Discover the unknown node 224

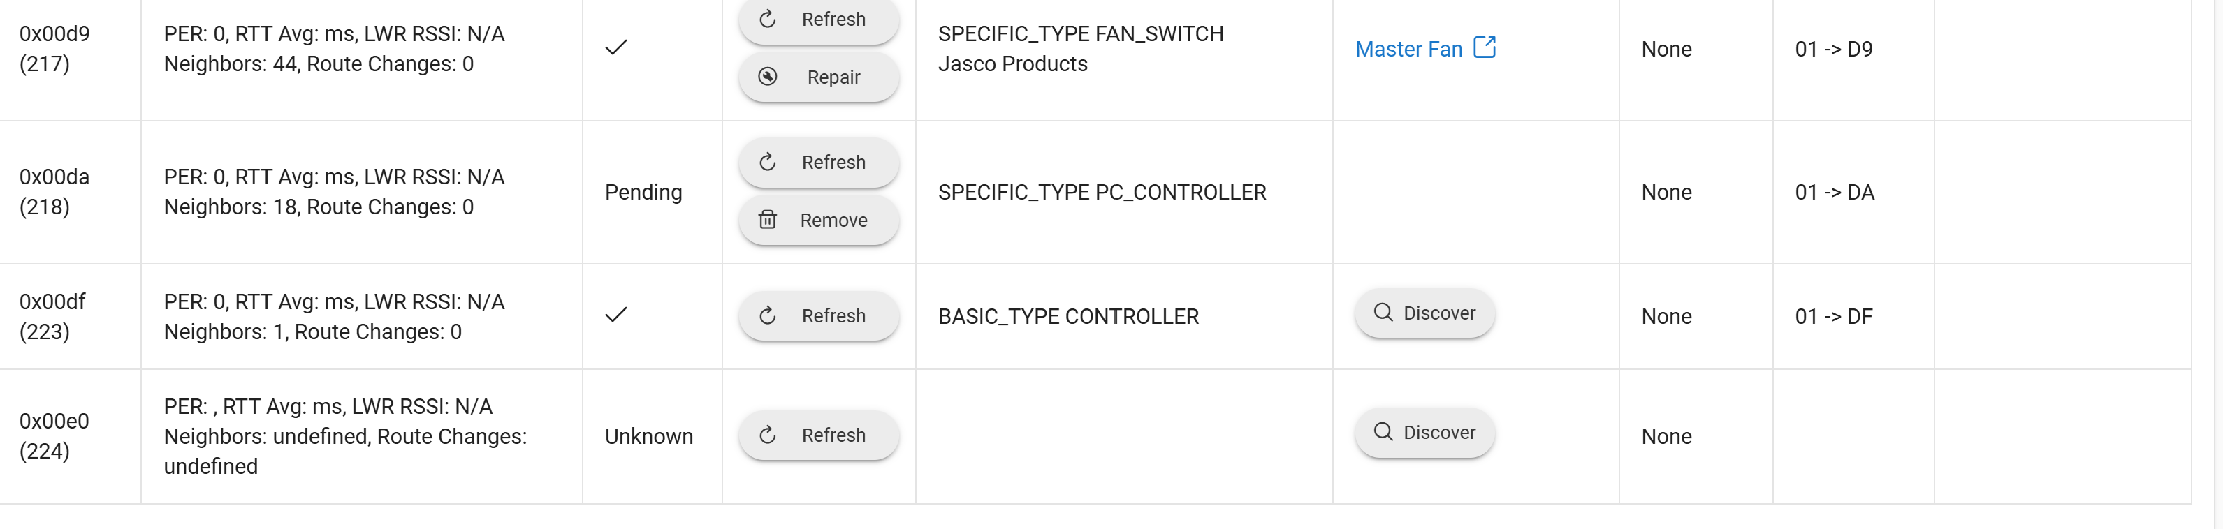tap(1424, 433)
